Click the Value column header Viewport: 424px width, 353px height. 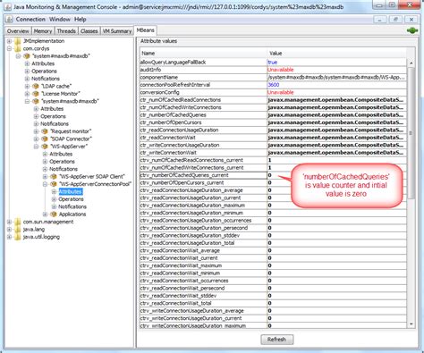coord(336,54)
